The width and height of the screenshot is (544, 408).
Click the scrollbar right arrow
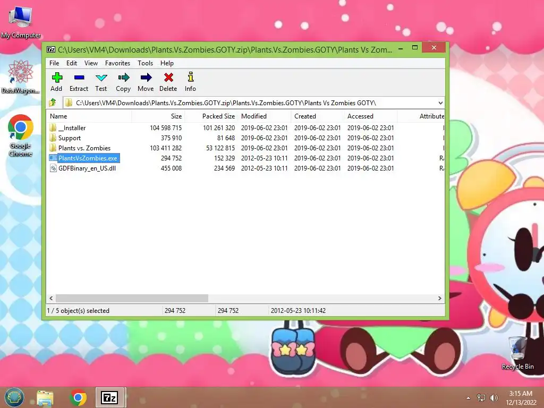click(x=440, y=299)
